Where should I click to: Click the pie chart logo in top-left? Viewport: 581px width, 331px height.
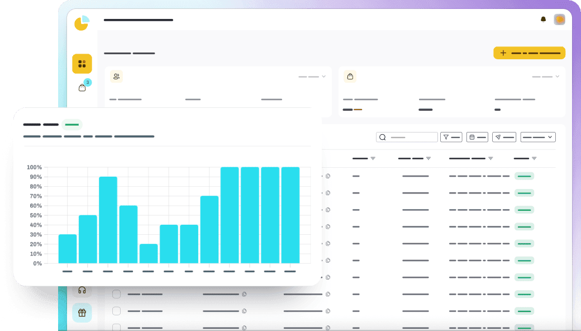click(x=82, y=23)
